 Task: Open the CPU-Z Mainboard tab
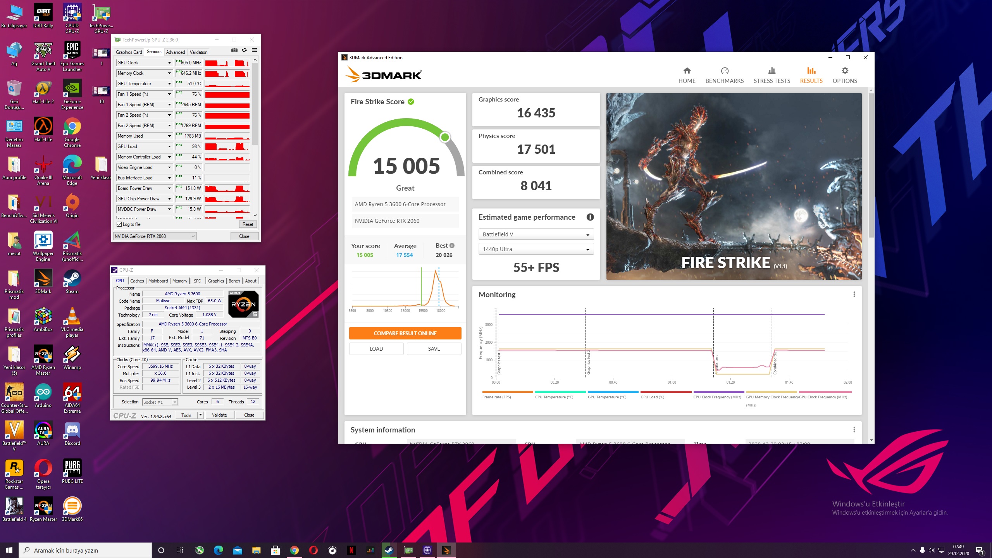point(158,281)
